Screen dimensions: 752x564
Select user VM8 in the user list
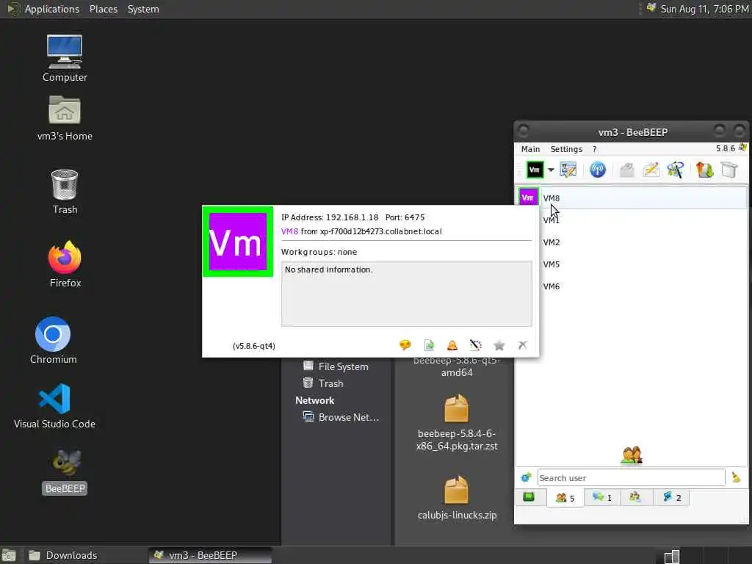click(x=632, y=198)
